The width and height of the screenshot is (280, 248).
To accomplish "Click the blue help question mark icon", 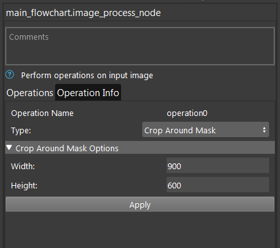I will pos(10,75).
